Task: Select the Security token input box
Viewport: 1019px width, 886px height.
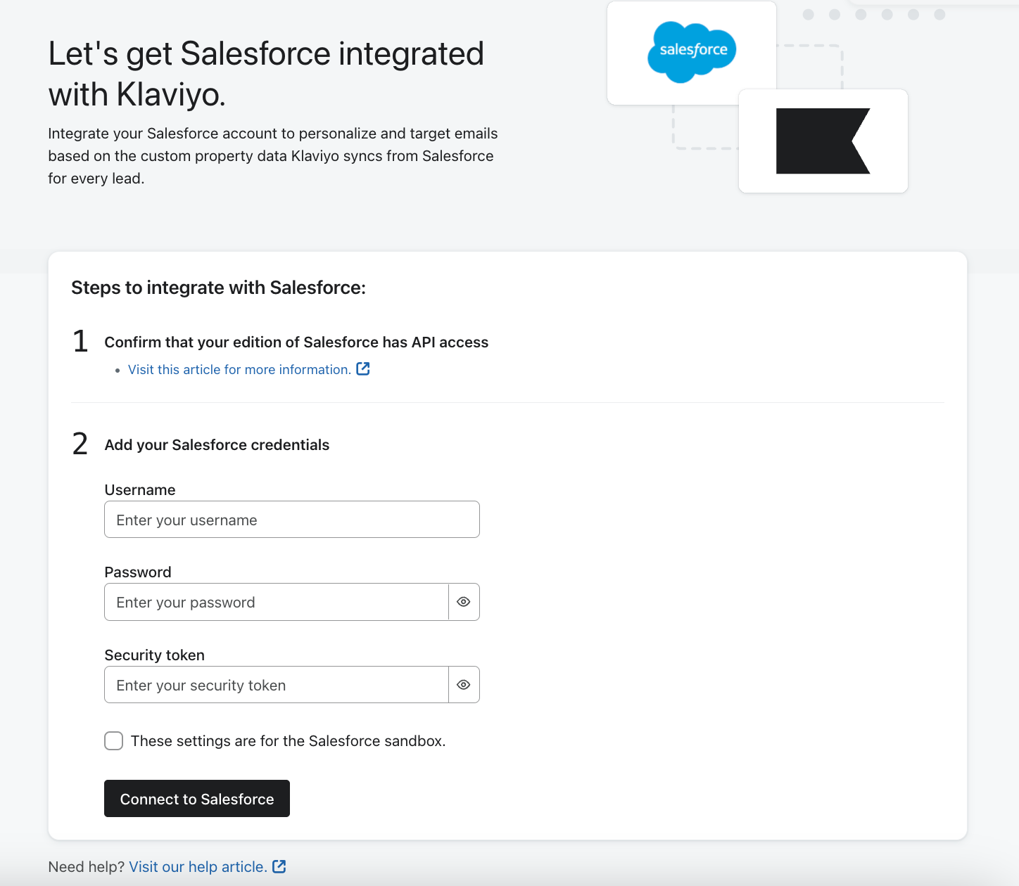Action: pyautogui.click(x=276, y=685)
